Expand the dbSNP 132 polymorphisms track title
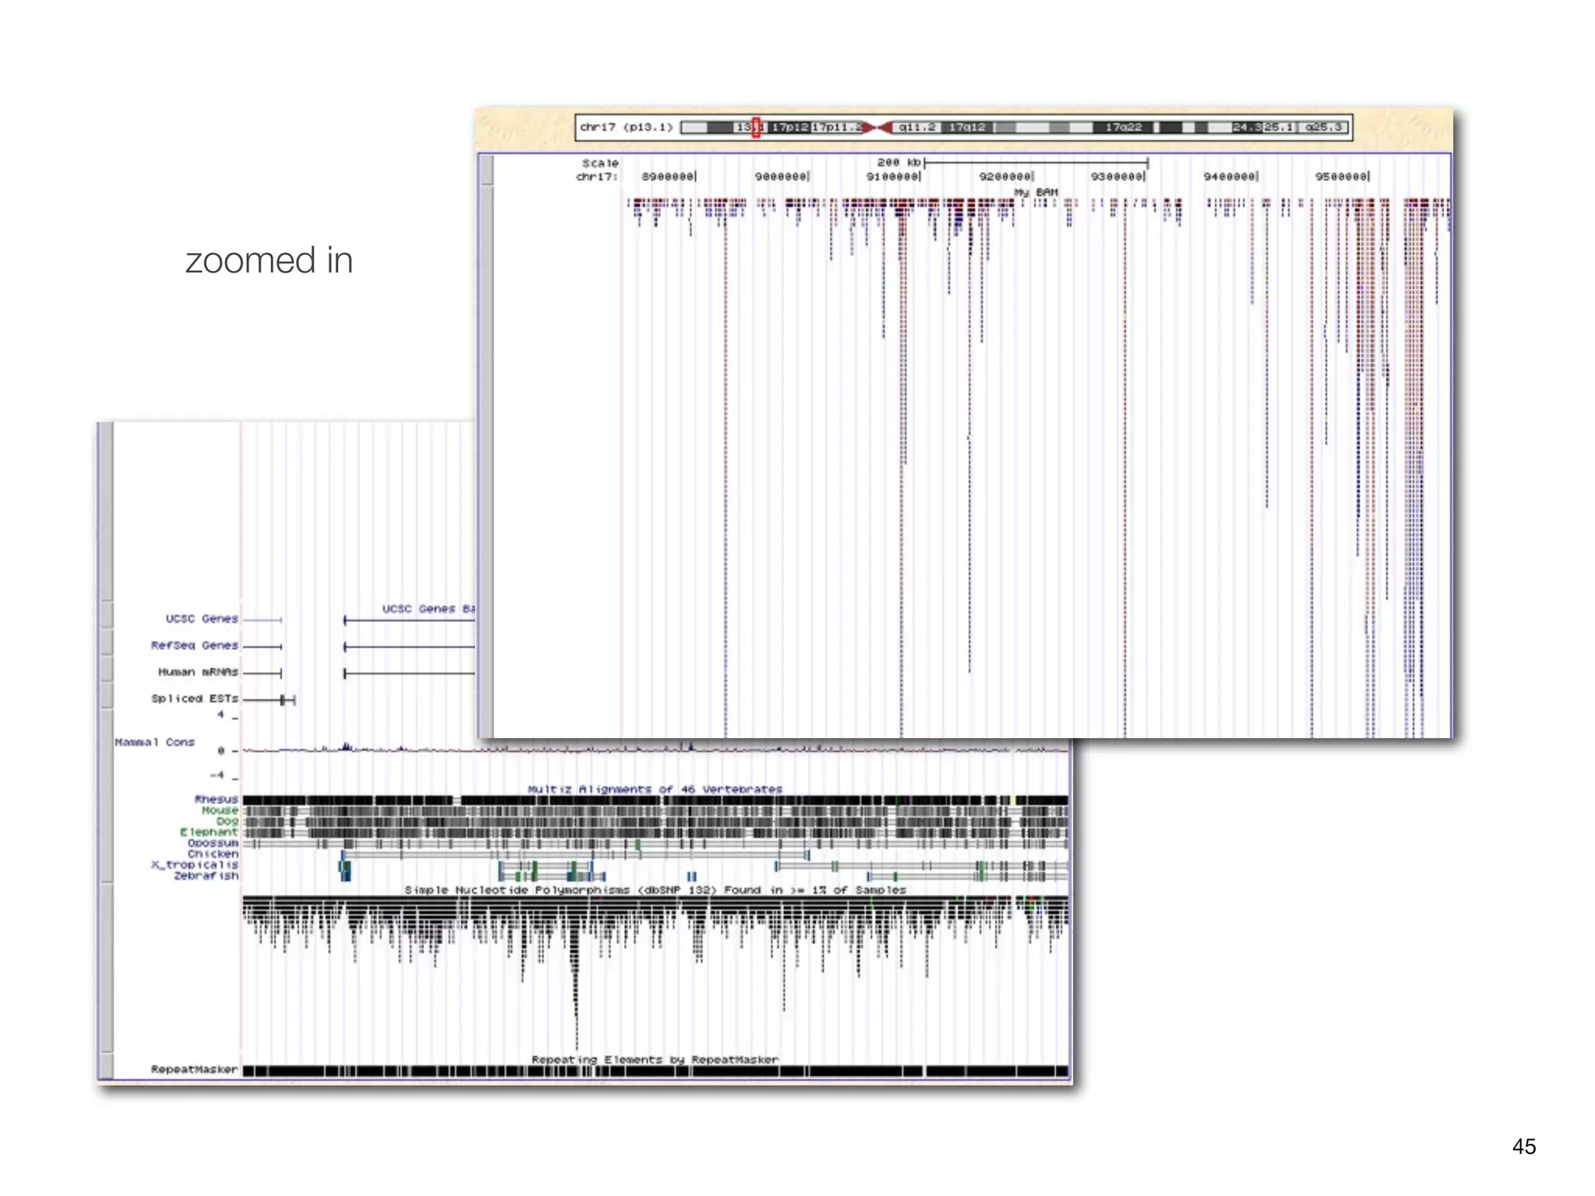The width and height of the screenshot is (1595, 1196). 654,889
